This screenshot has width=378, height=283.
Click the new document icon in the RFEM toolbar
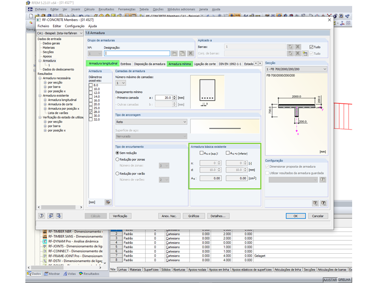31,16
